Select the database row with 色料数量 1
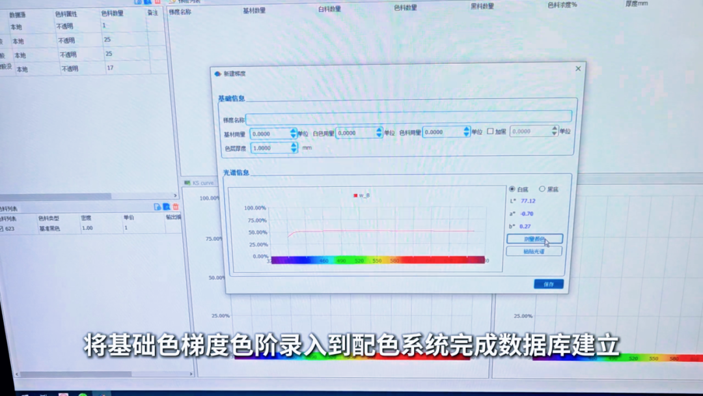Image resolution: width=703 pixels, height=396 pixels. tap(81, 26)
